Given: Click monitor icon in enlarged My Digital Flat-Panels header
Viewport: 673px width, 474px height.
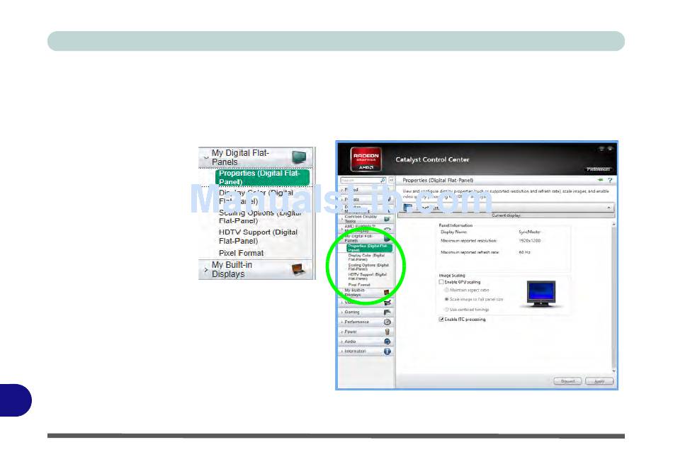Looking at the screenshot, I should 300,157.
